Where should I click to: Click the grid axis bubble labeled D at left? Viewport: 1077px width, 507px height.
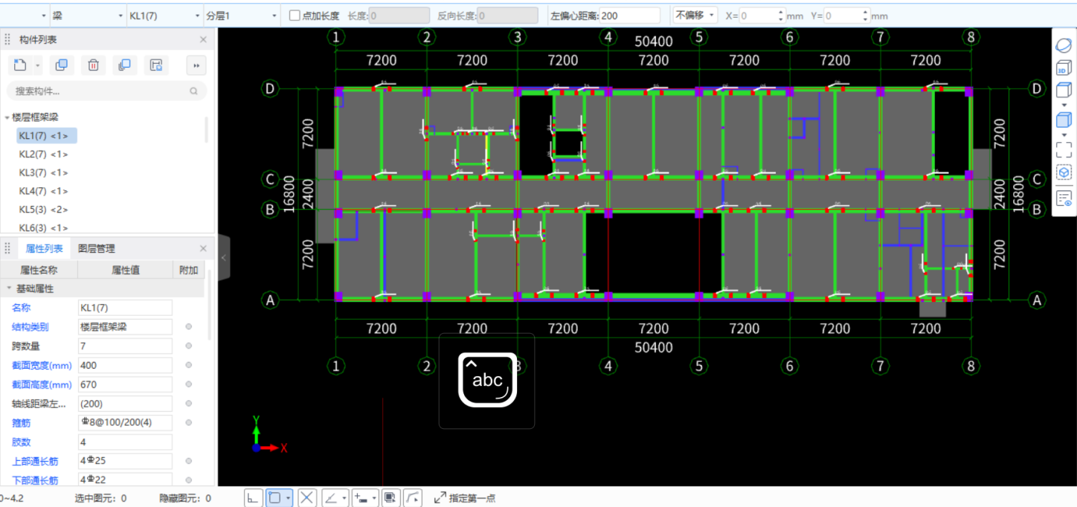pos(270,89)
